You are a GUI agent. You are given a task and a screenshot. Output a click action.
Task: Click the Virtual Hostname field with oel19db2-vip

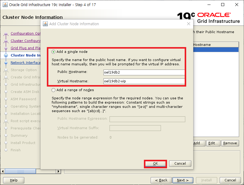pos(144,81)
